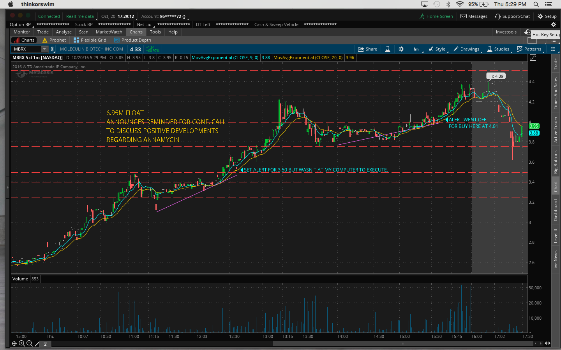
Task: Zoom in using magnifier plus icon
Action: click(22, 343)
